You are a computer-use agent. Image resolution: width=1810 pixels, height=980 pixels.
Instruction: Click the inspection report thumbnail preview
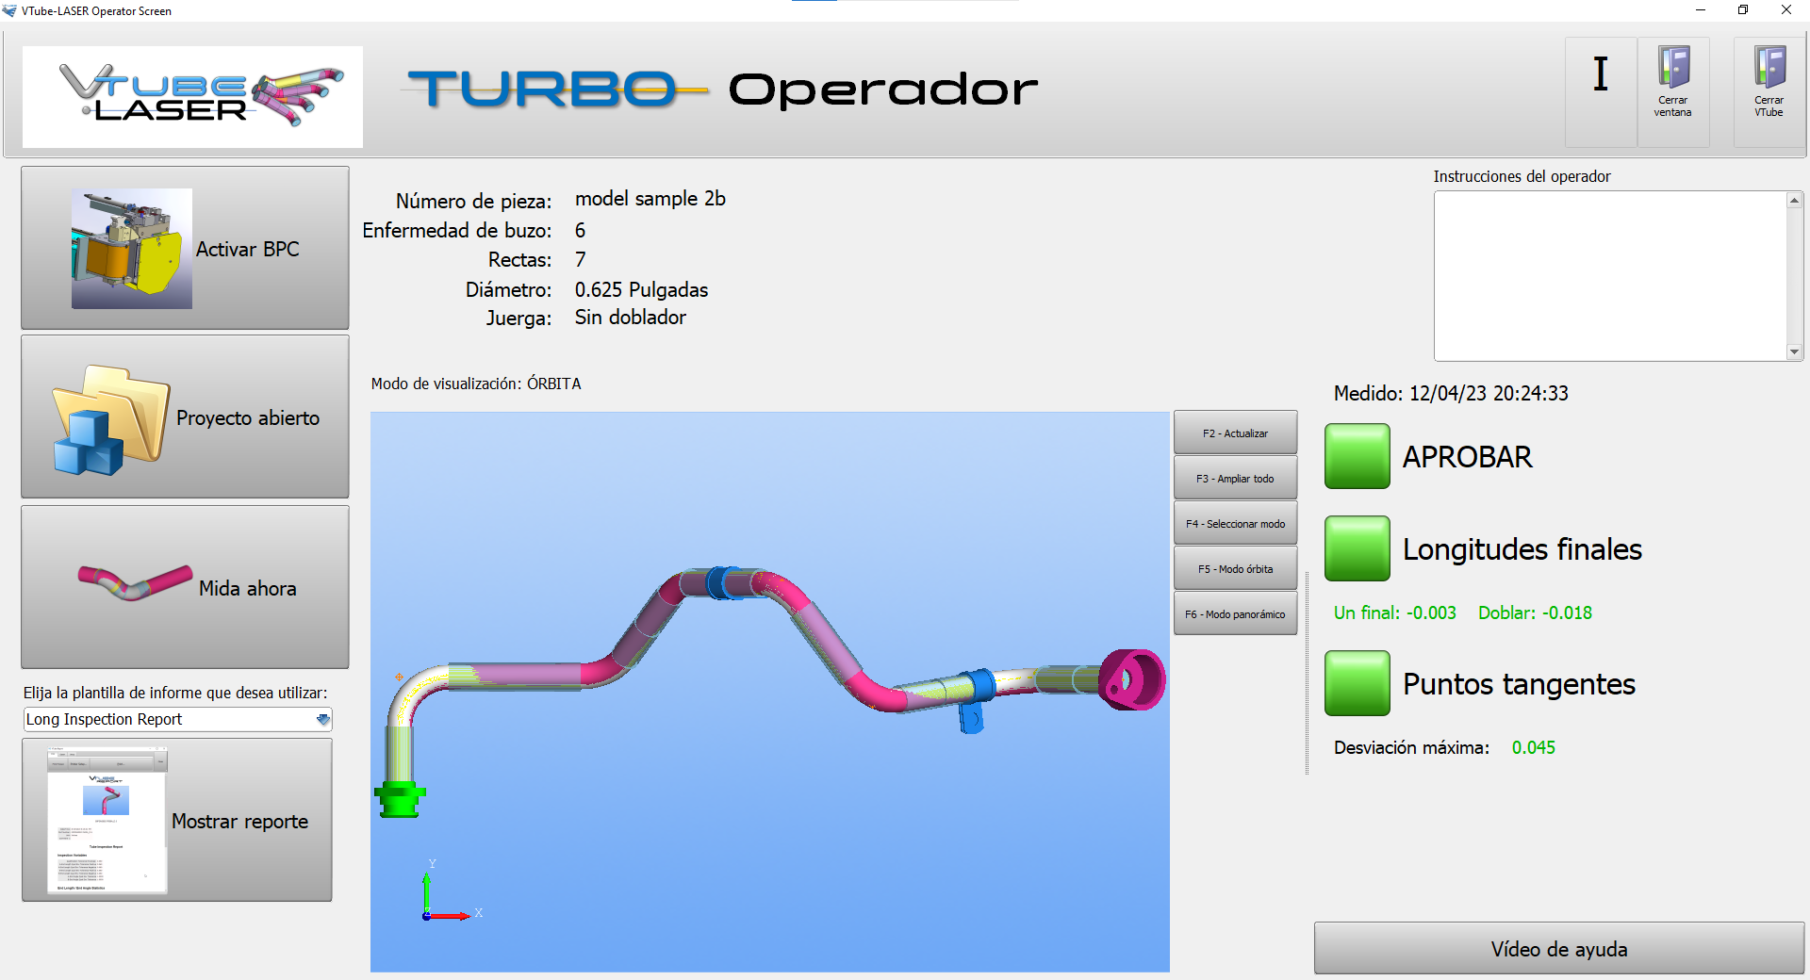pos(107,820)
